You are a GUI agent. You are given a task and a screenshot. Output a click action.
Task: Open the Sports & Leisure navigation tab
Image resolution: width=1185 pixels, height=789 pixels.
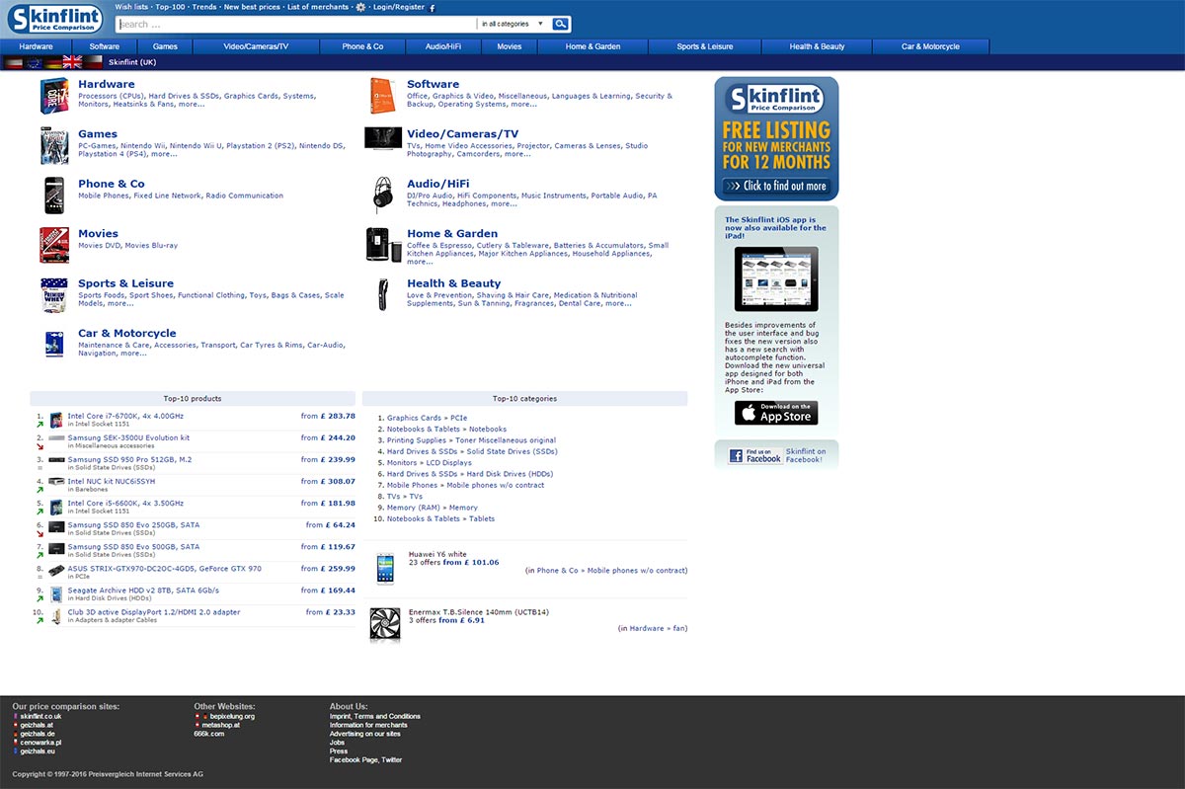(x=705, y=46)
